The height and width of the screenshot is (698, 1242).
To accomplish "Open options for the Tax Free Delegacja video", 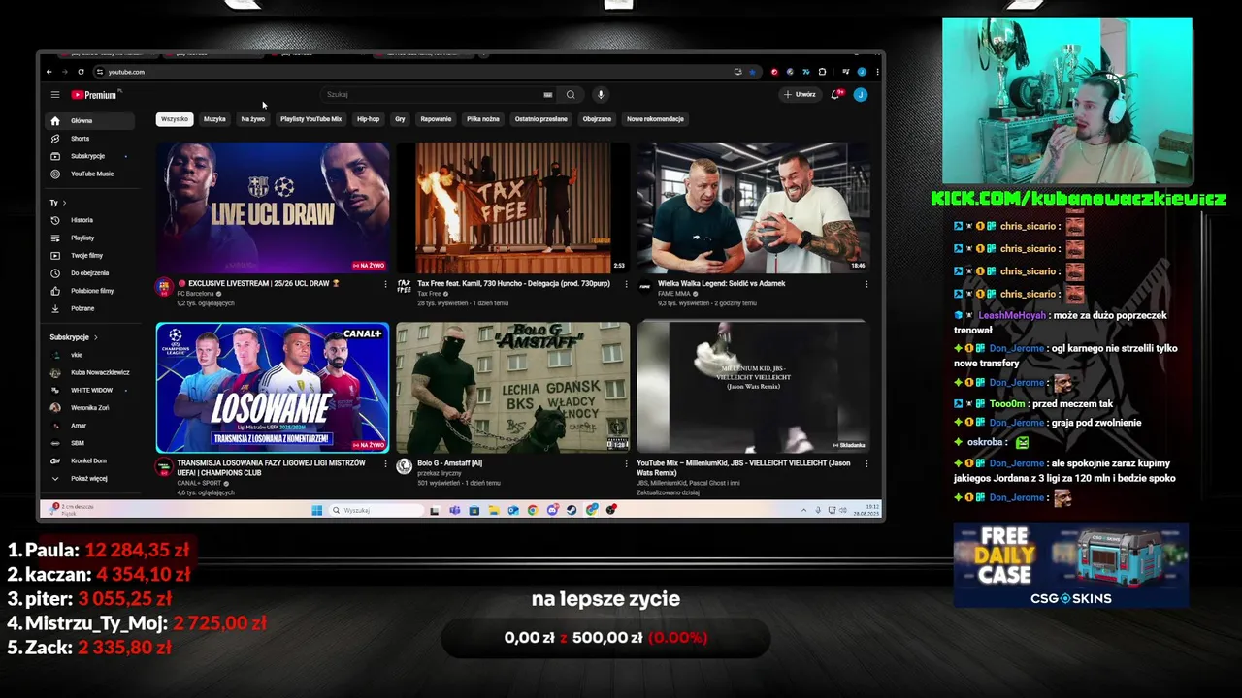I will [626, 285].
